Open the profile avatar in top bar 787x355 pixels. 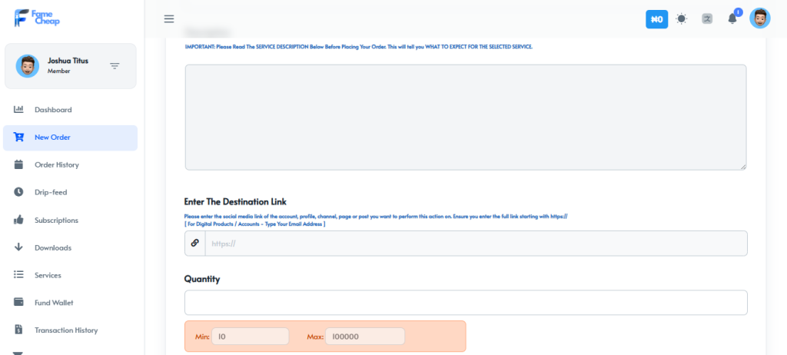[760, 18]
